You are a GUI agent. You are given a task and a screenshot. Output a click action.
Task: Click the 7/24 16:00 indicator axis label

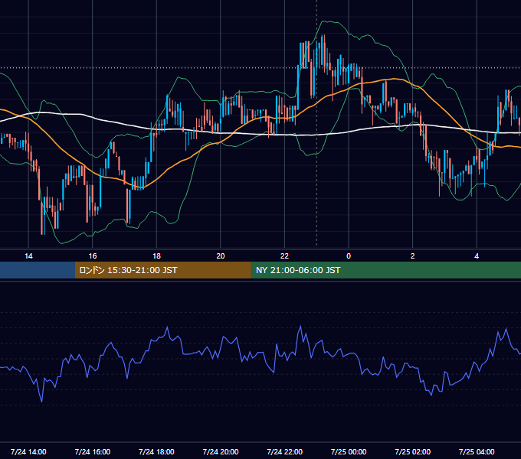(93, 451)
